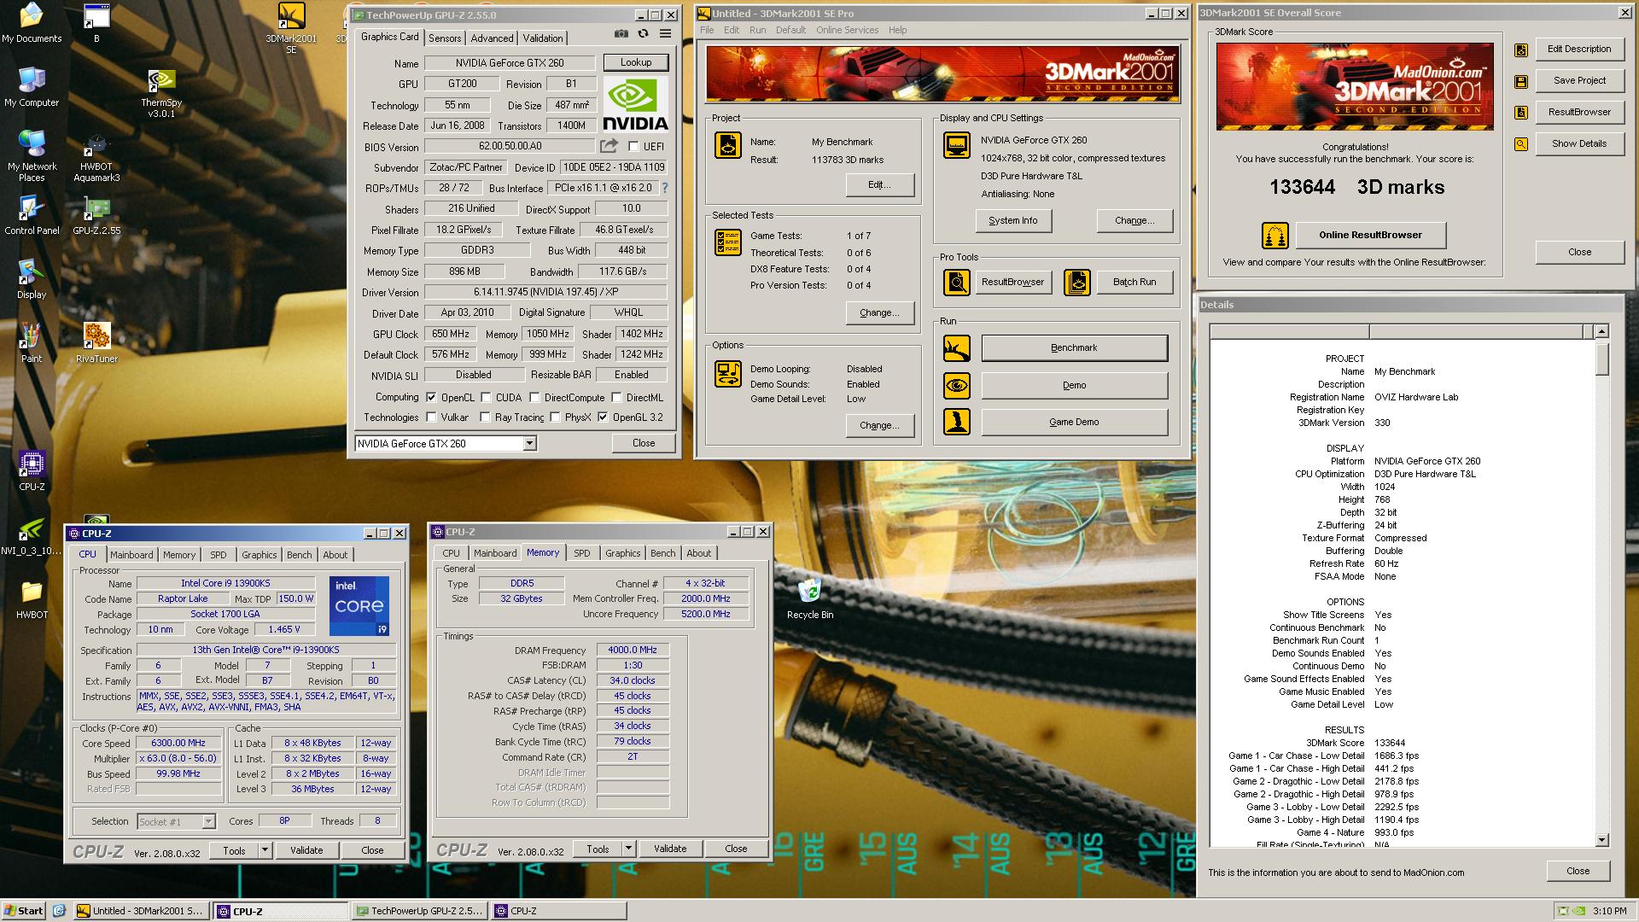1639x922 pixels.
Task: Open the CPU-Z desktop shortcut icon
Action: click(x=32, y=471)
